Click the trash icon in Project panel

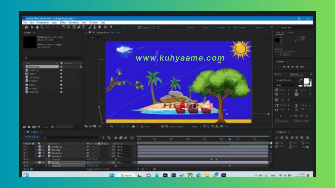52,127
